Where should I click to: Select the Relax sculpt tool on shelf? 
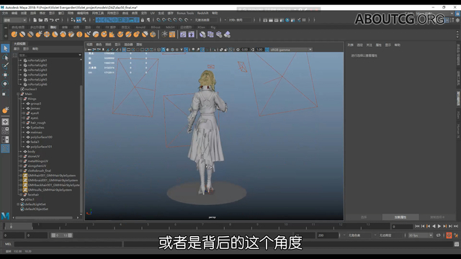click(30, 35)
